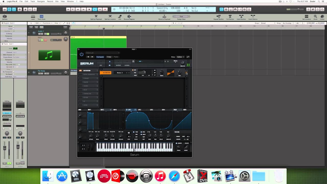
Task: Click the Join regions icon
Action: pyautogui.click(x=120, y=16)
